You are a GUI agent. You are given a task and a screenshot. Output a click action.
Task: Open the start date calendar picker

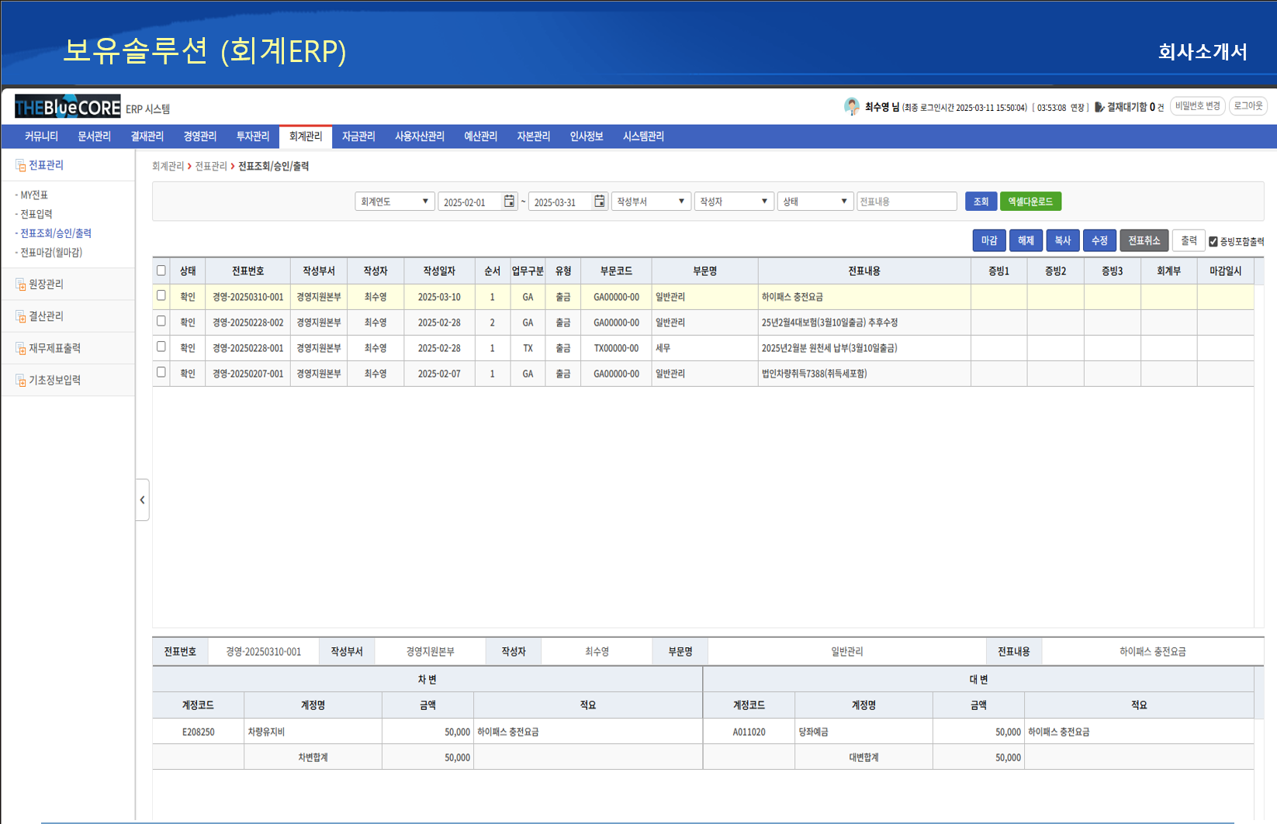(509, 201)
